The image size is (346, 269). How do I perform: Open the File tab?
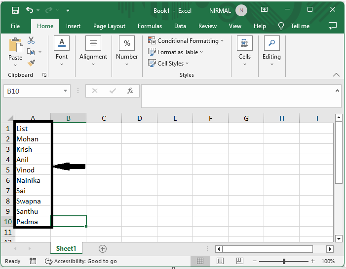click(x=15, y=26)
